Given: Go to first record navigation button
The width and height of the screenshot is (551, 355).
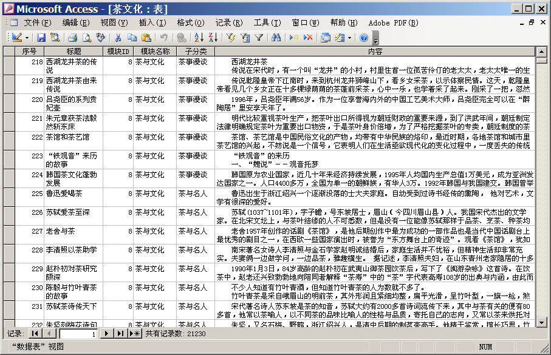Looking at the screenshot, I should coord(35,333).
